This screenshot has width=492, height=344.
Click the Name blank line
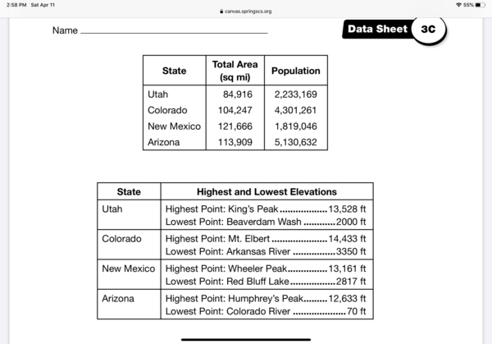[x=174, y=32]
